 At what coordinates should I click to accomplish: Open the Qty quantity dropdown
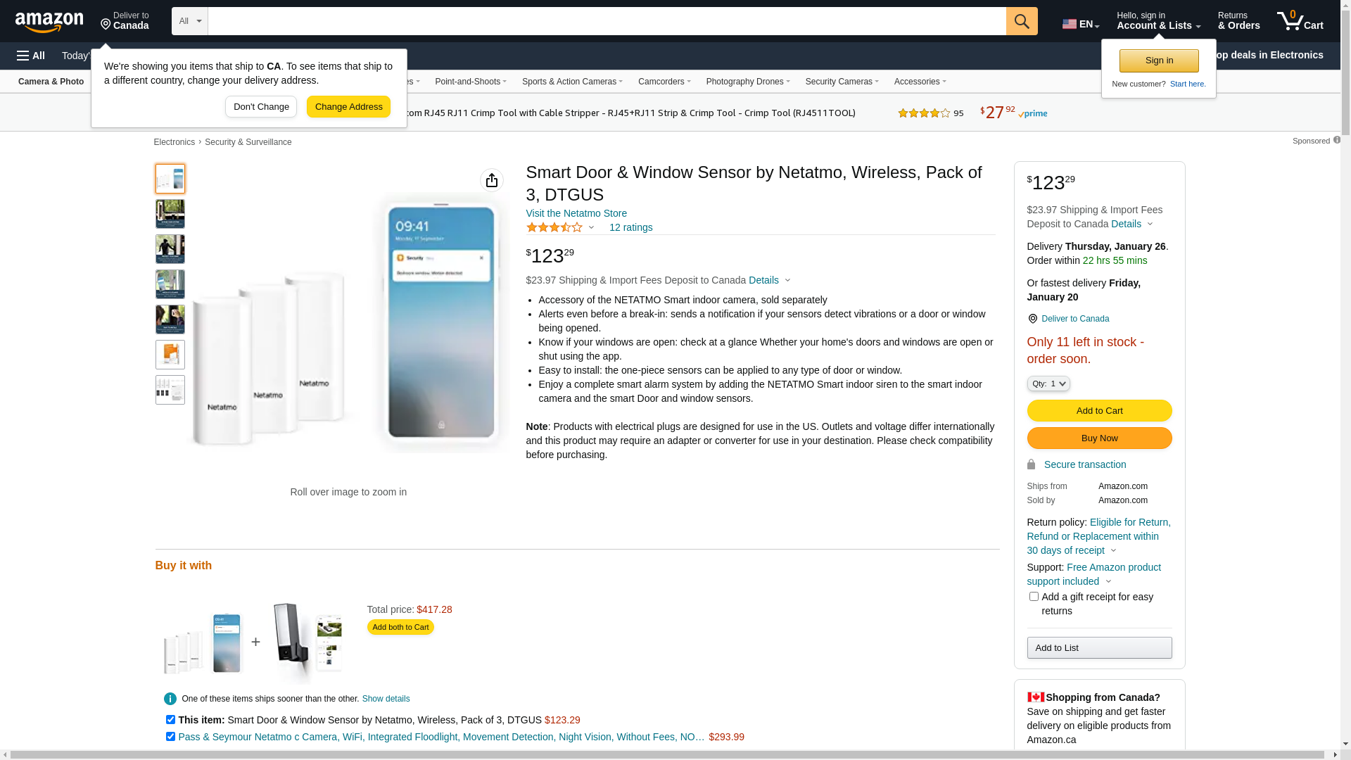pyautogui.click(x=1048, y=384)
